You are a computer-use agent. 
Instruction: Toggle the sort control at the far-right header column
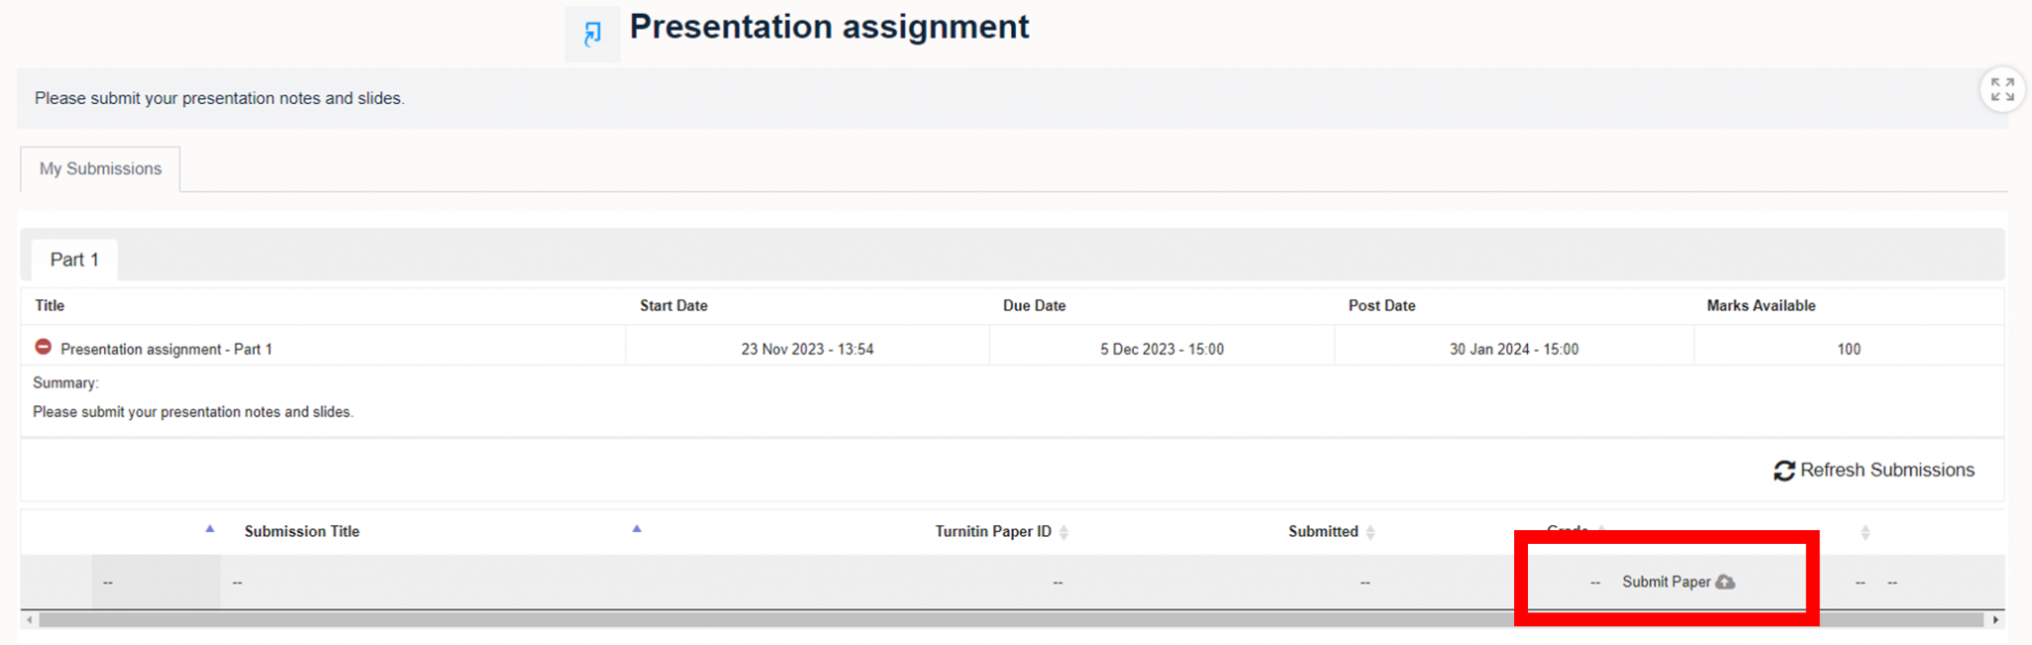point(1867,532)
